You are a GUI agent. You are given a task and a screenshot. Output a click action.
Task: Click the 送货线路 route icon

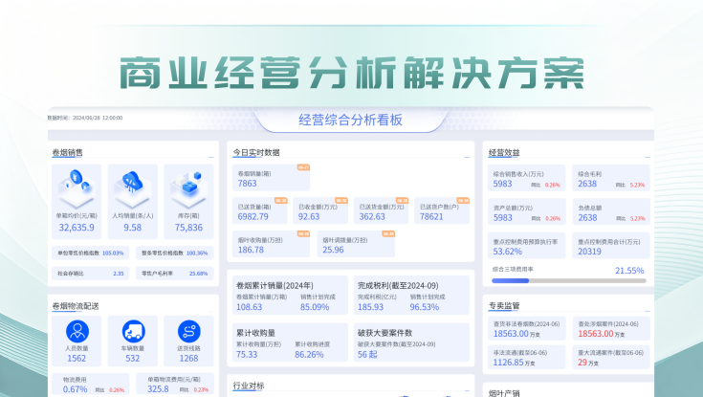click(x=188, y=332)
